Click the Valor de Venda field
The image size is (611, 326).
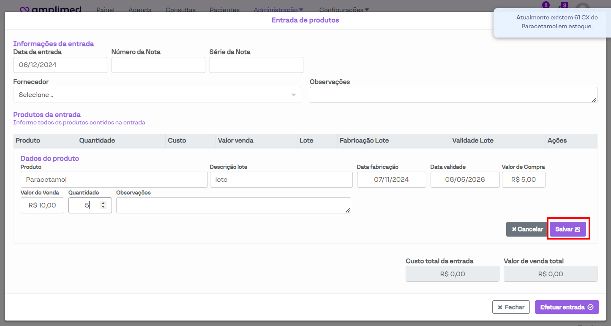(x=42, y=205)
